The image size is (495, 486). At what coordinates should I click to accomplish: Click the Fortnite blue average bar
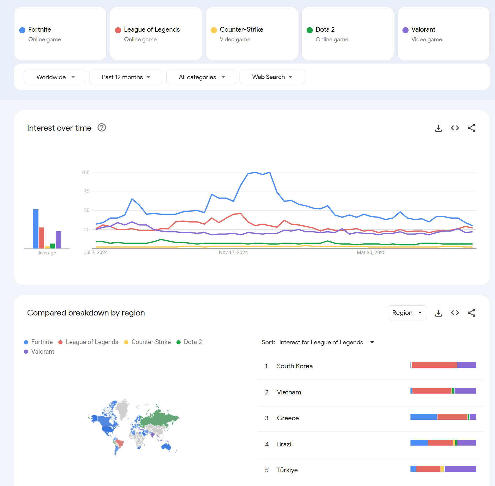point(36,229)
